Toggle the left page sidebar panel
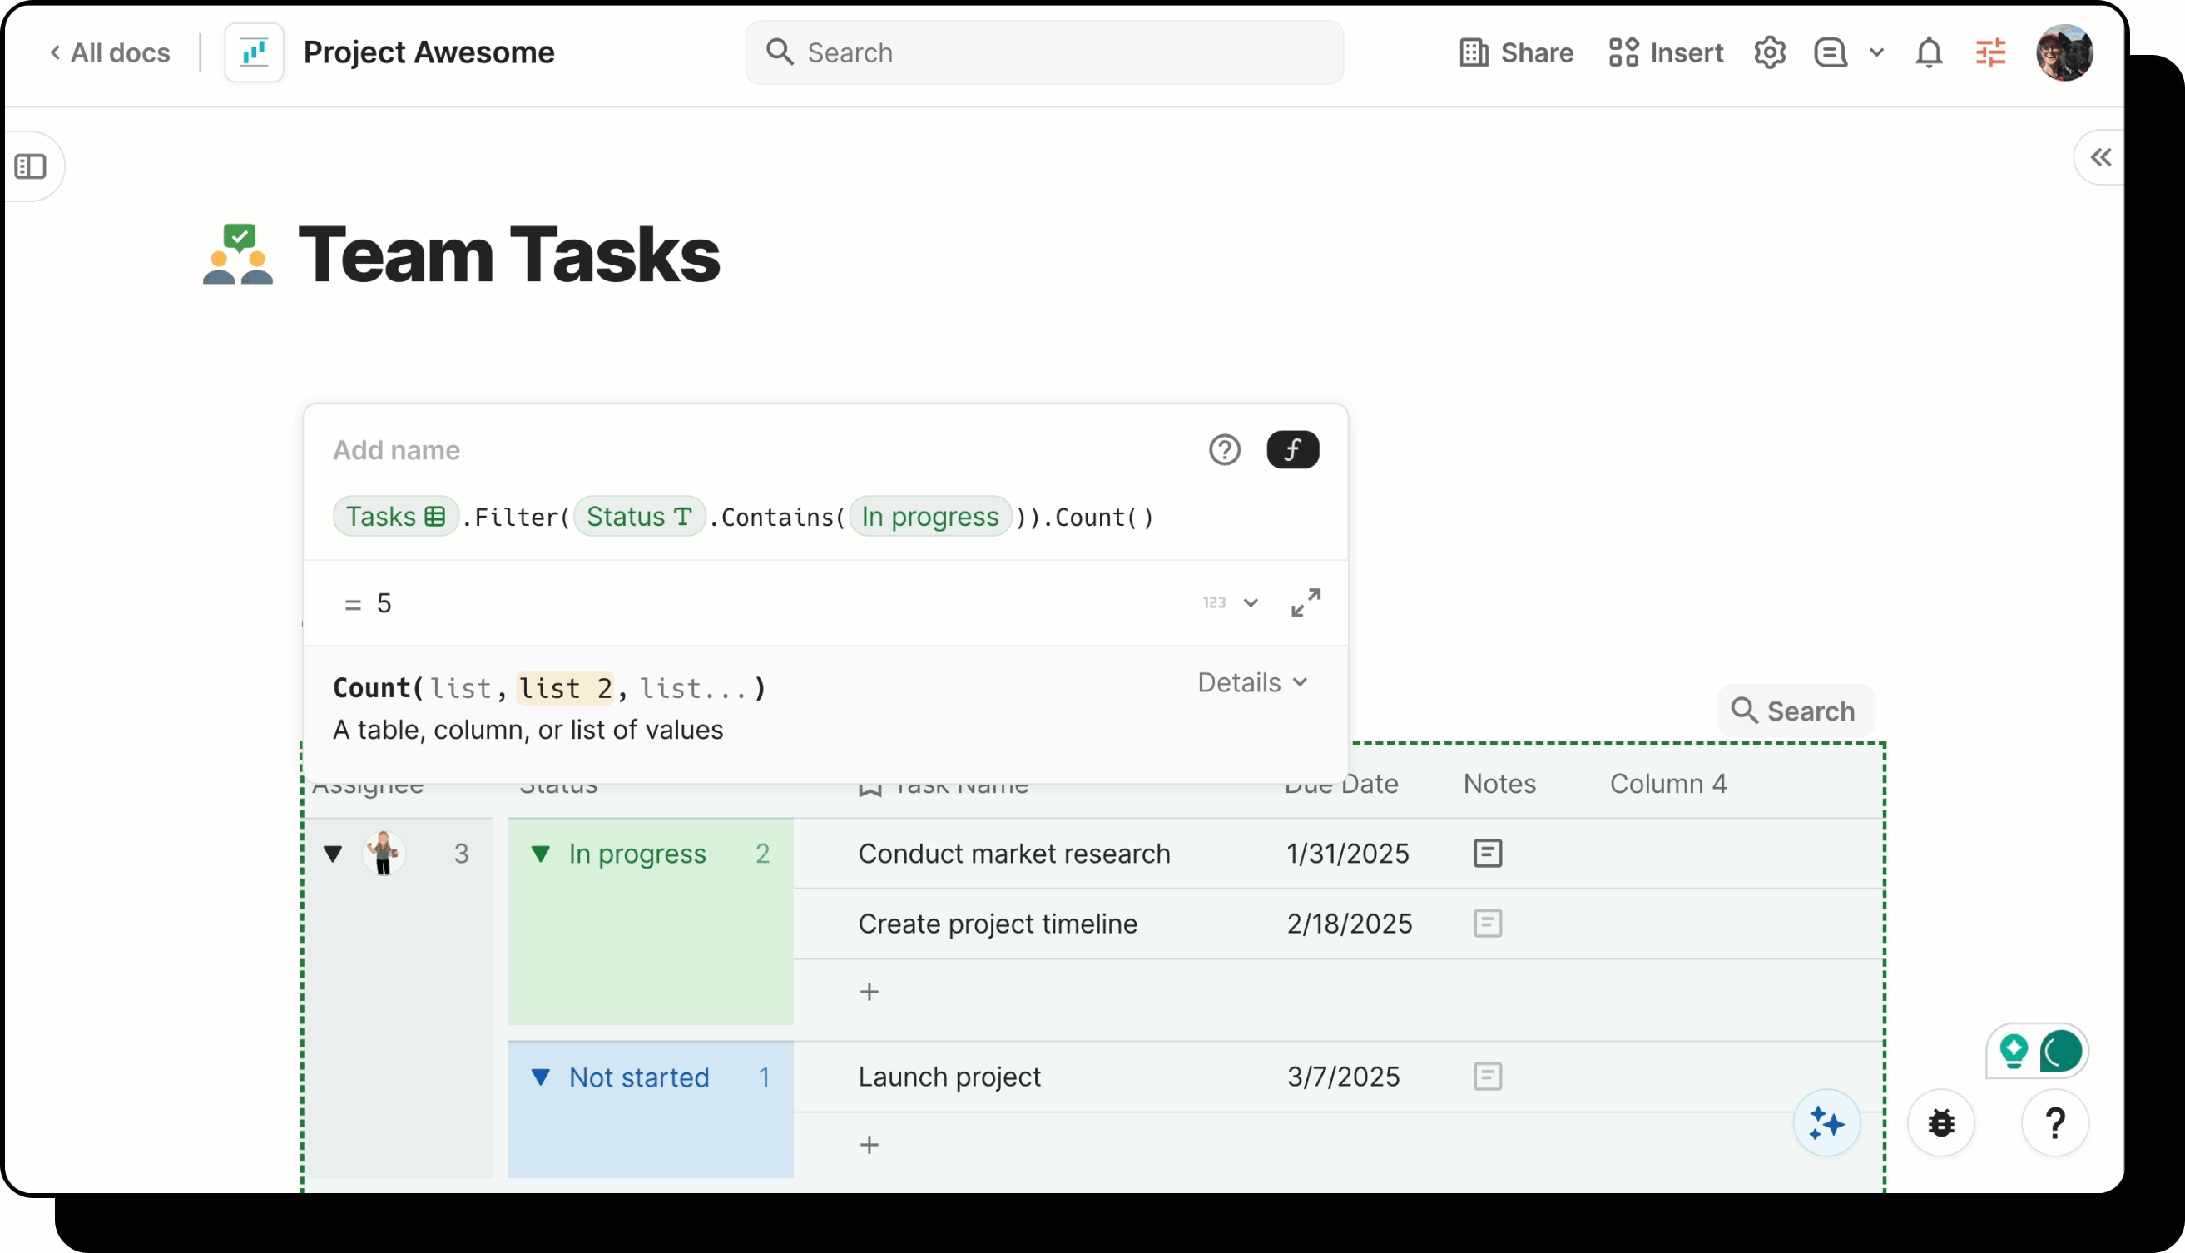The image size is (2185, 1253). [31, 166]
